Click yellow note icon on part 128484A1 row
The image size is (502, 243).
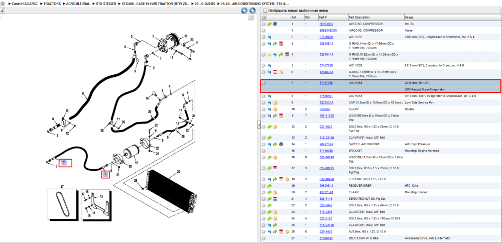[270, 55]
